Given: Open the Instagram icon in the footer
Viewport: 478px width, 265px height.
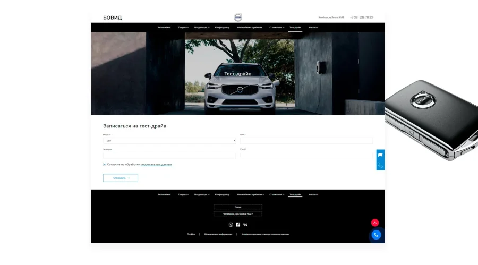Looking at the screenshot, I should point(231,225).
